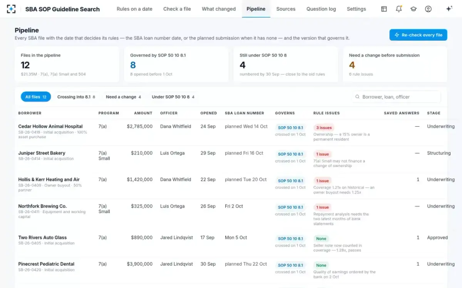
Task: Sort by the Amount column header
Action: pos(143,113)
